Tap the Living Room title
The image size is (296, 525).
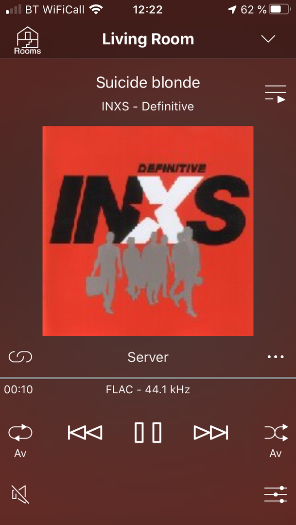pyautogui.click(x=148, y=39)
